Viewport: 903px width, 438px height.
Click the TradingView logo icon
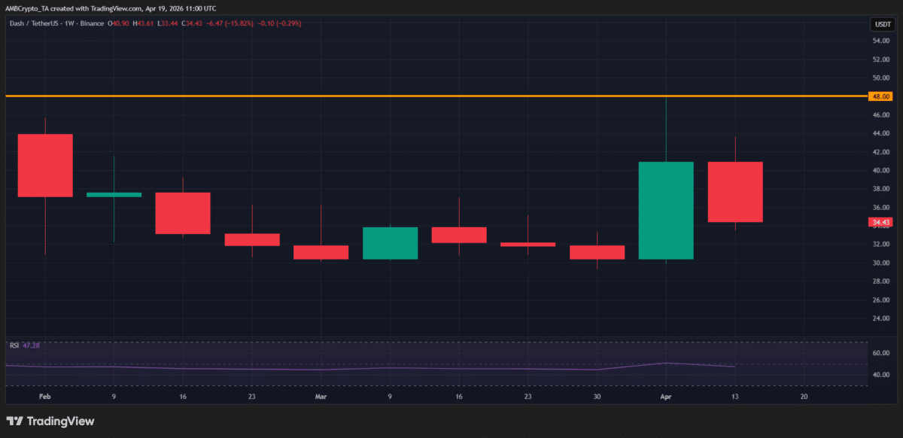pos(16,421)
